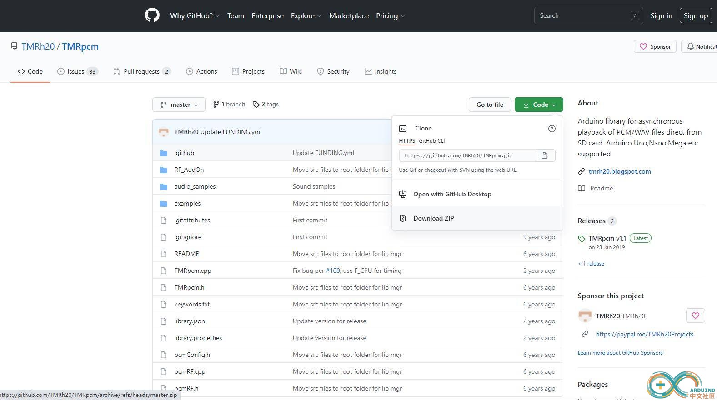The width and height of the screenshot is (717, 401).
Task: Click file icon beside pcmConfig.h
Action: 164,355
